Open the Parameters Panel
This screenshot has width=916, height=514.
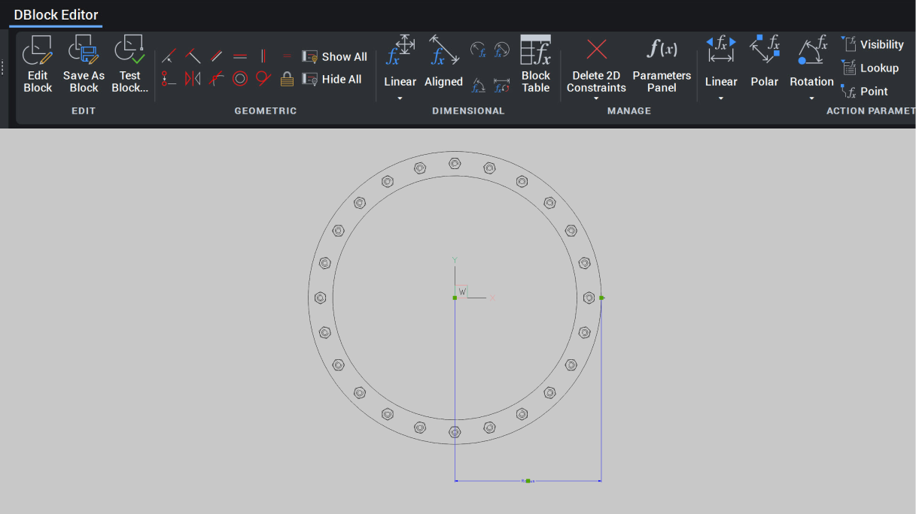(x=662, y=65)
